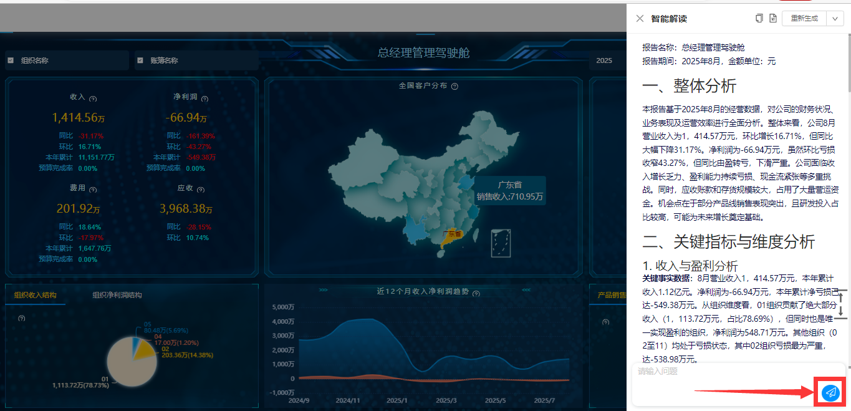
Task: Click the 费用 value 201.92万
Action: [x=79, y=208]
